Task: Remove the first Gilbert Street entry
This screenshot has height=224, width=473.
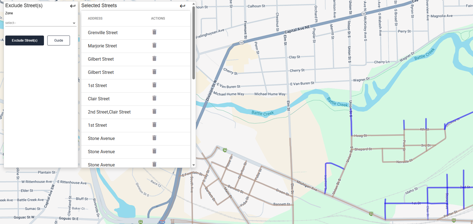Action: [x=154, y=59]
